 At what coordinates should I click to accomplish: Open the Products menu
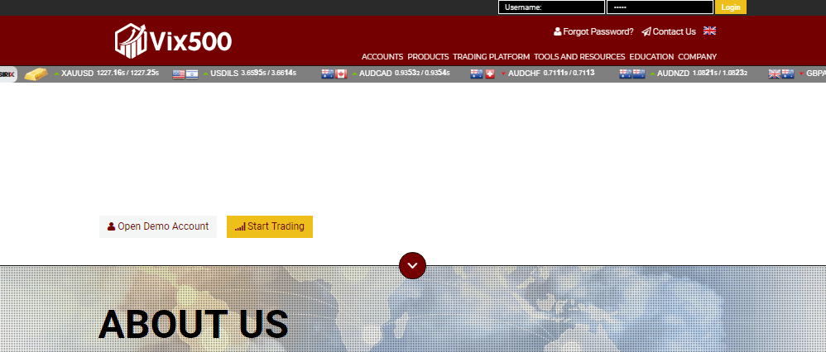[x=428, y=57]
